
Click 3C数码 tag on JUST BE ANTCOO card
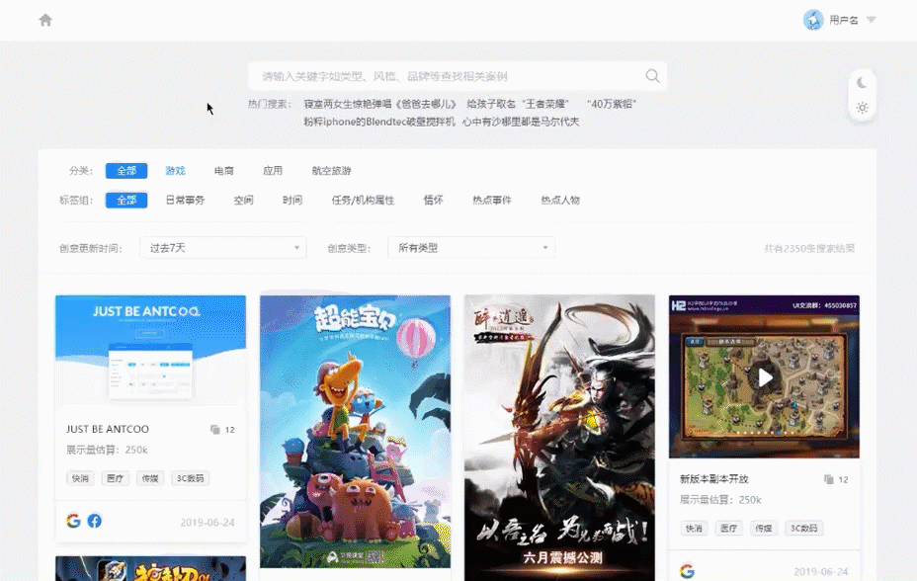(190, 478)
